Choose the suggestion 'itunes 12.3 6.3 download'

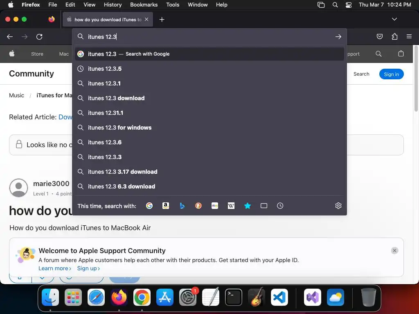coord(209,186)
